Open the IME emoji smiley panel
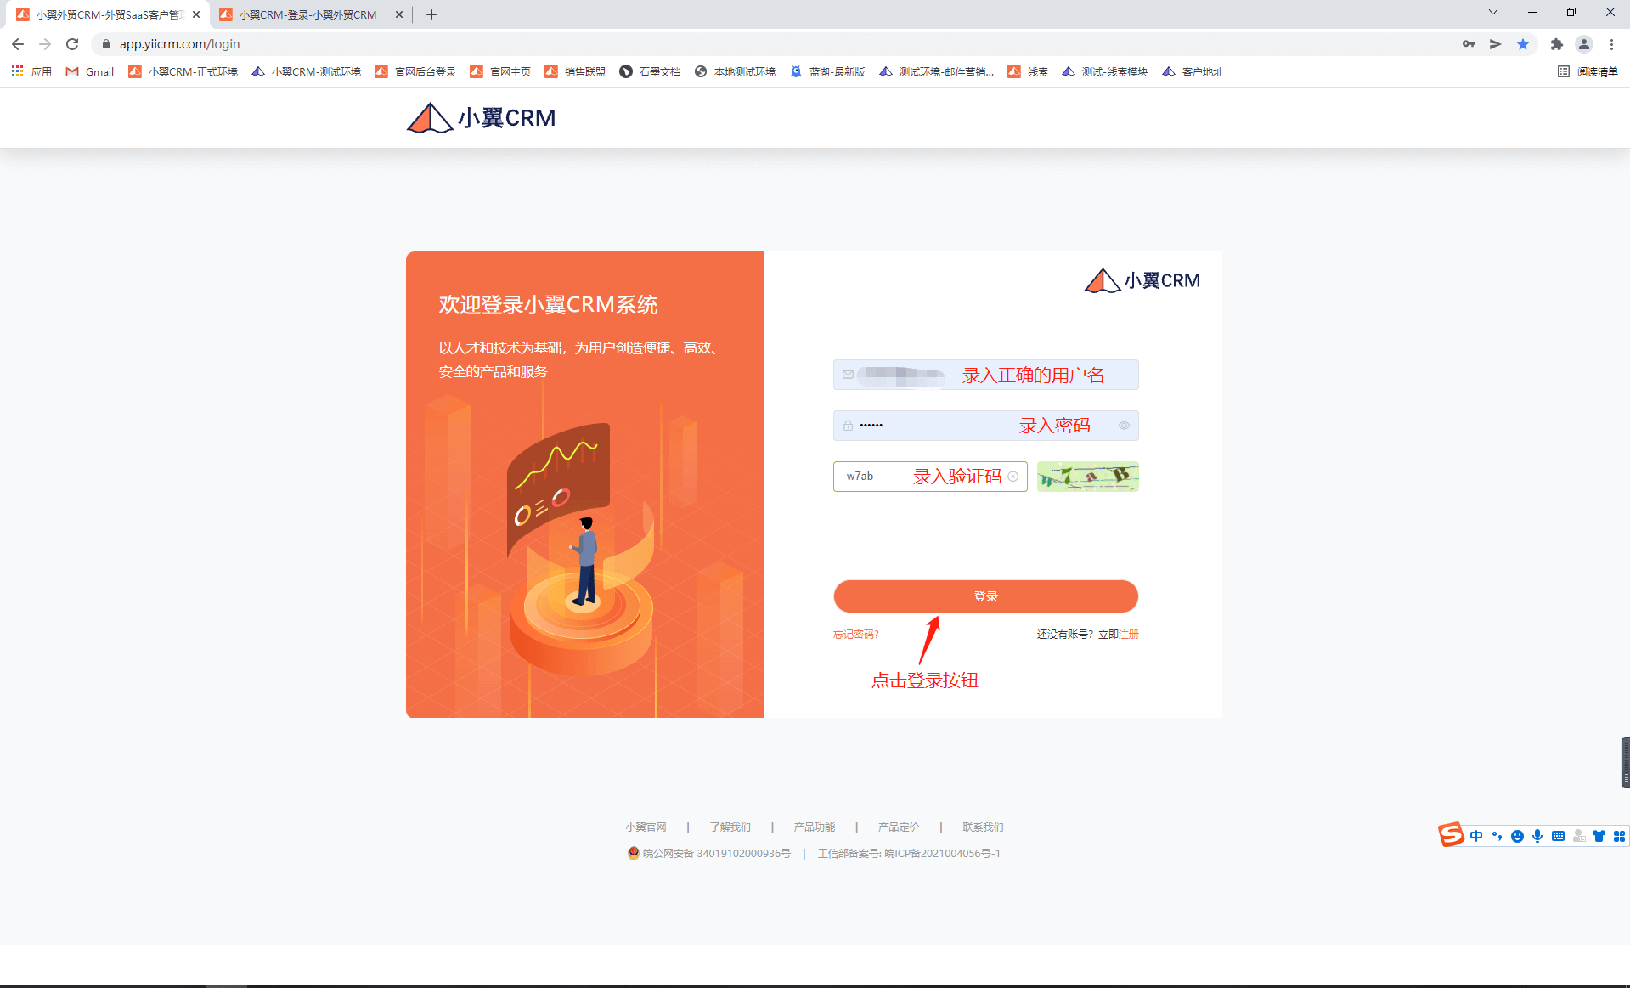The image size is (1630, 988). [1517, 836]
